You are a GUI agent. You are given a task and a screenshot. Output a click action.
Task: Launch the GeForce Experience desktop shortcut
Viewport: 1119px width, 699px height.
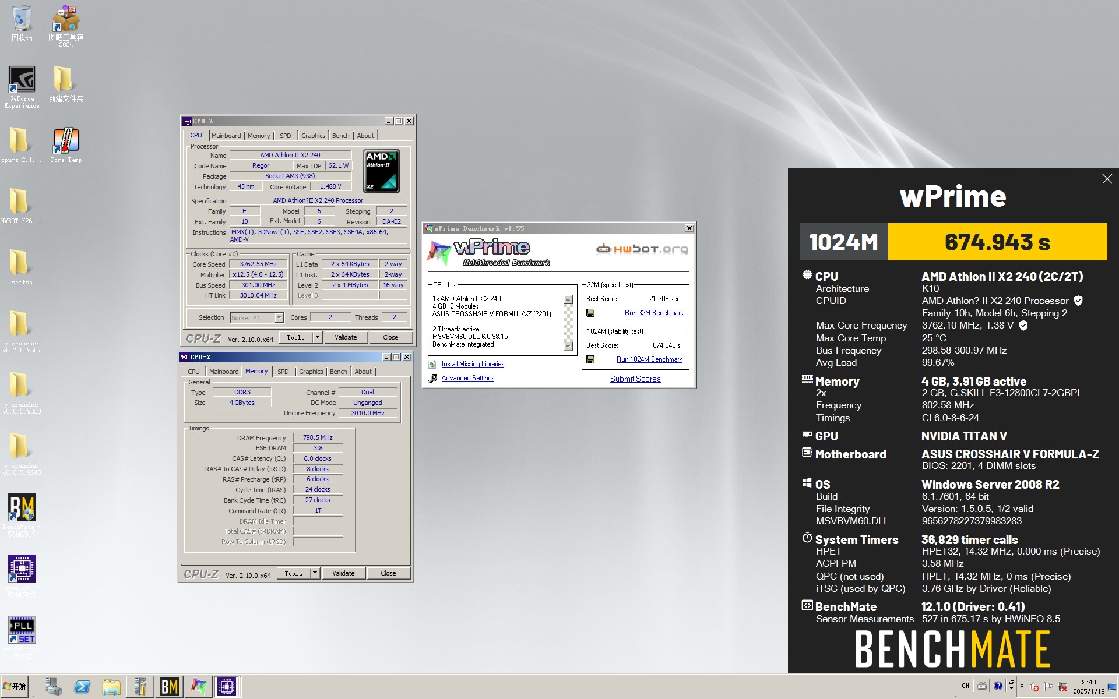click(22, 86)
